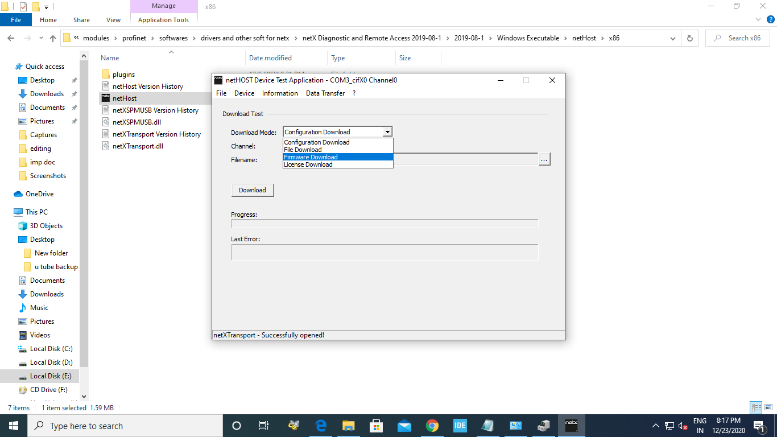The height and width of the screenshot is (437, 777).
Task: Open the Share ribbon tab
Action: (x=81, y=20)
